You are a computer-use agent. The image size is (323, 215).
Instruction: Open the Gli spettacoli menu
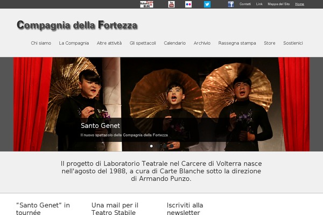tap(143, 43)
